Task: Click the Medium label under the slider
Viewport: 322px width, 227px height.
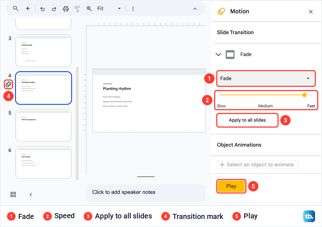Action: 265,106
